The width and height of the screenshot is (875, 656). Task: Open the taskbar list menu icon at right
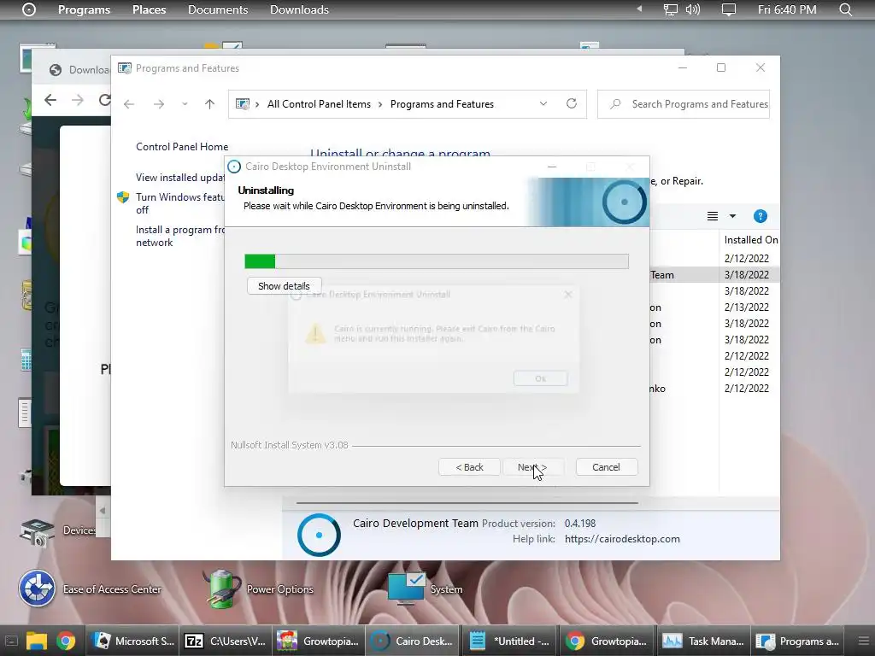863,641
